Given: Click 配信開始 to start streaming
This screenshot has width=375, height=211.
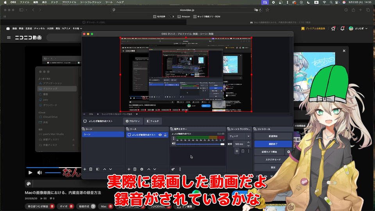Looking at the screenshot, I should 273,136.
